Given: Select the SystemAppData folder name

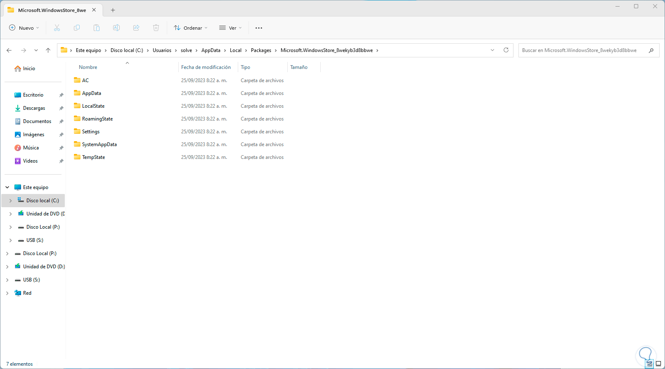Looking at the screenshot, I should click(99, 144).
